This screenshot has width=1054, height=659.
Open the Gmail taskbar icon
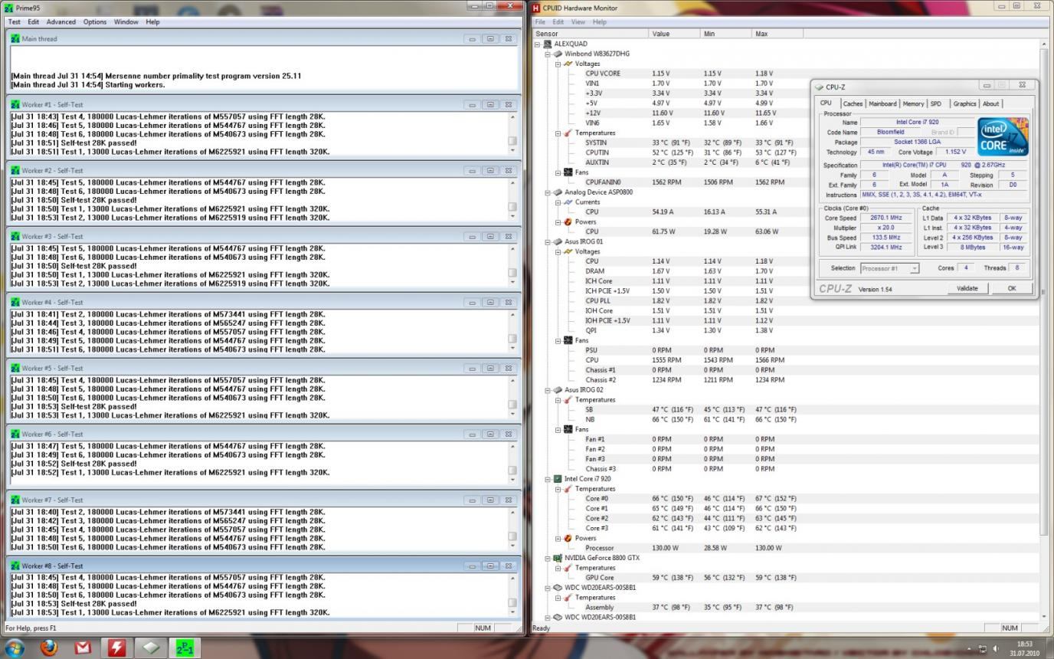tap(83, 648)
